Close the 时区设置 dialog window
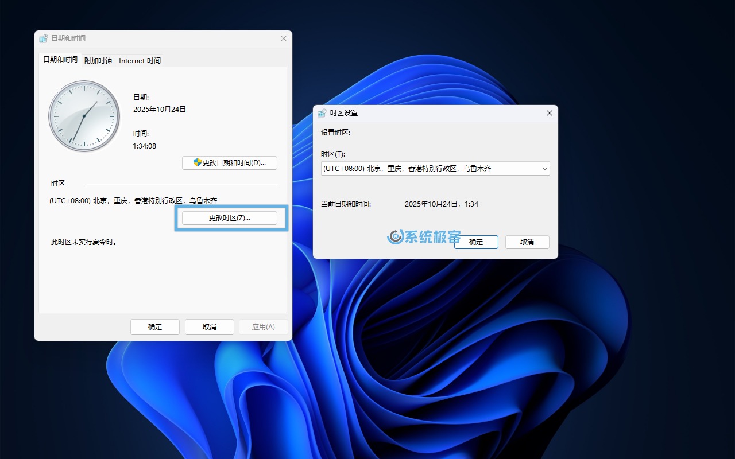Screen dimensions: 735x459 tap(549, 113)
